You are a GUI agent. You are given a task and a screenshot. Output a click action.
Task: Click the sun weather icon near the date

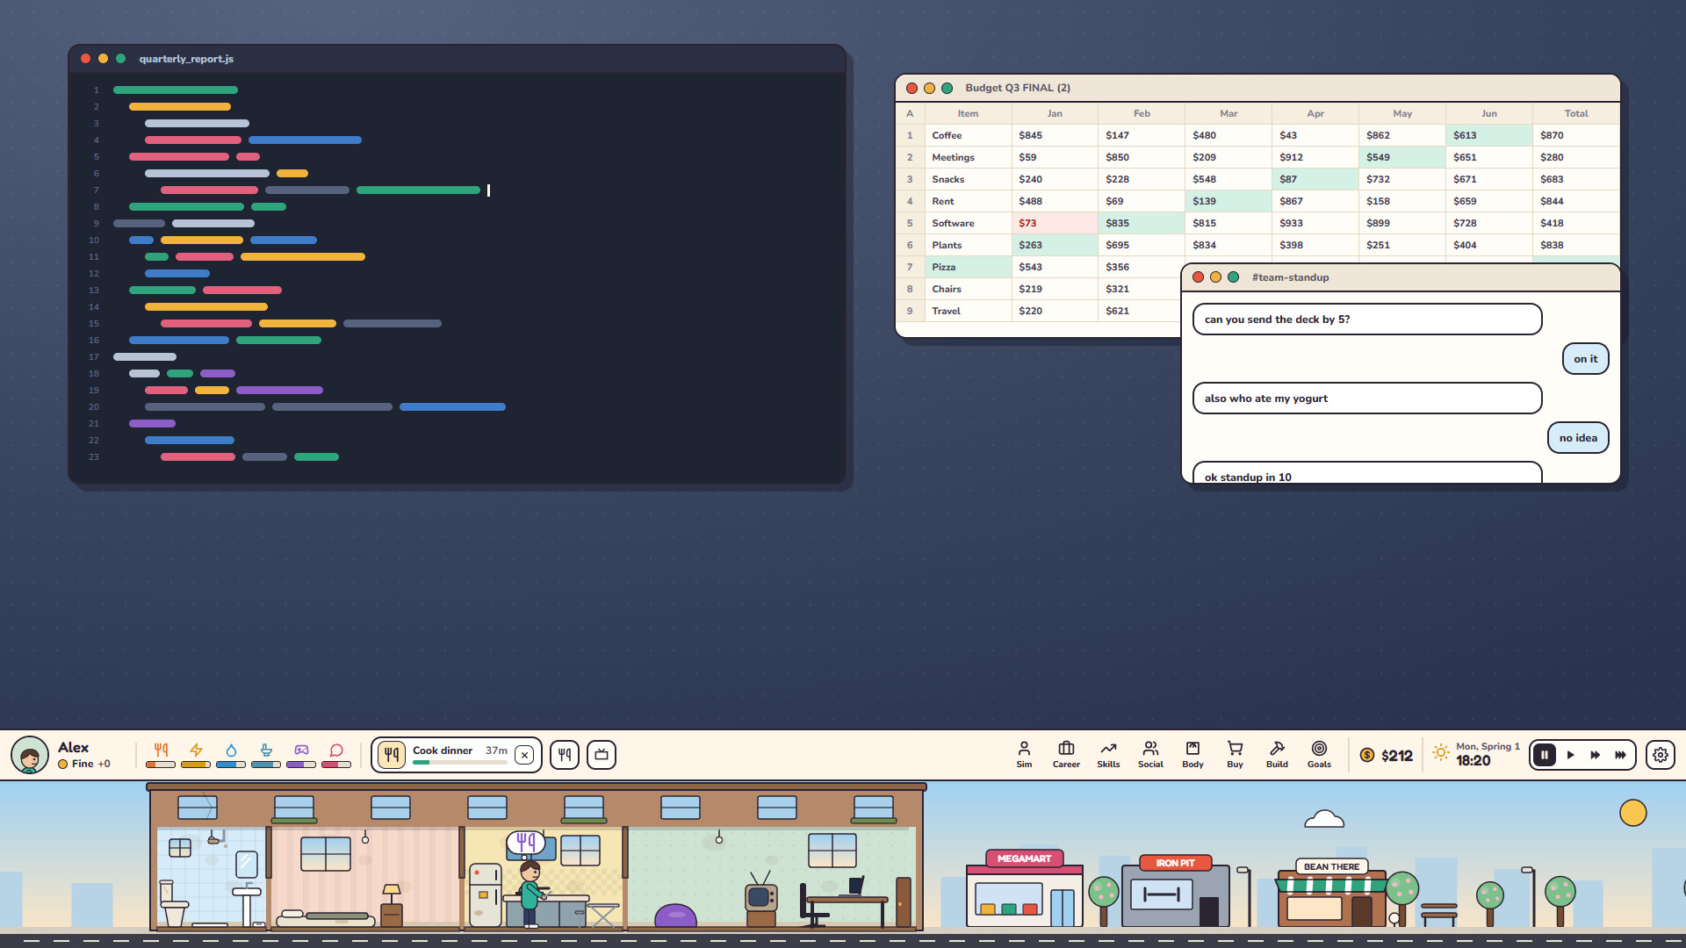[1440, 752]
